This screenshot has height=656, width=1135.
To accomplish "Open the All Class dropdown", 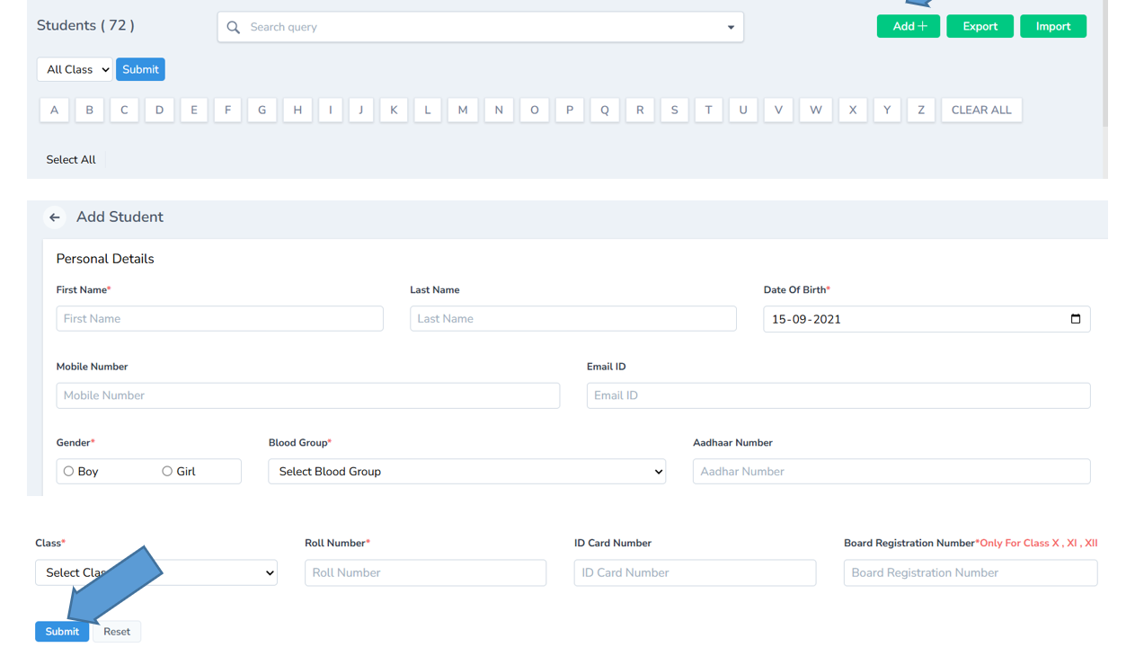I will pyautogui.click(x=74, y=69).
